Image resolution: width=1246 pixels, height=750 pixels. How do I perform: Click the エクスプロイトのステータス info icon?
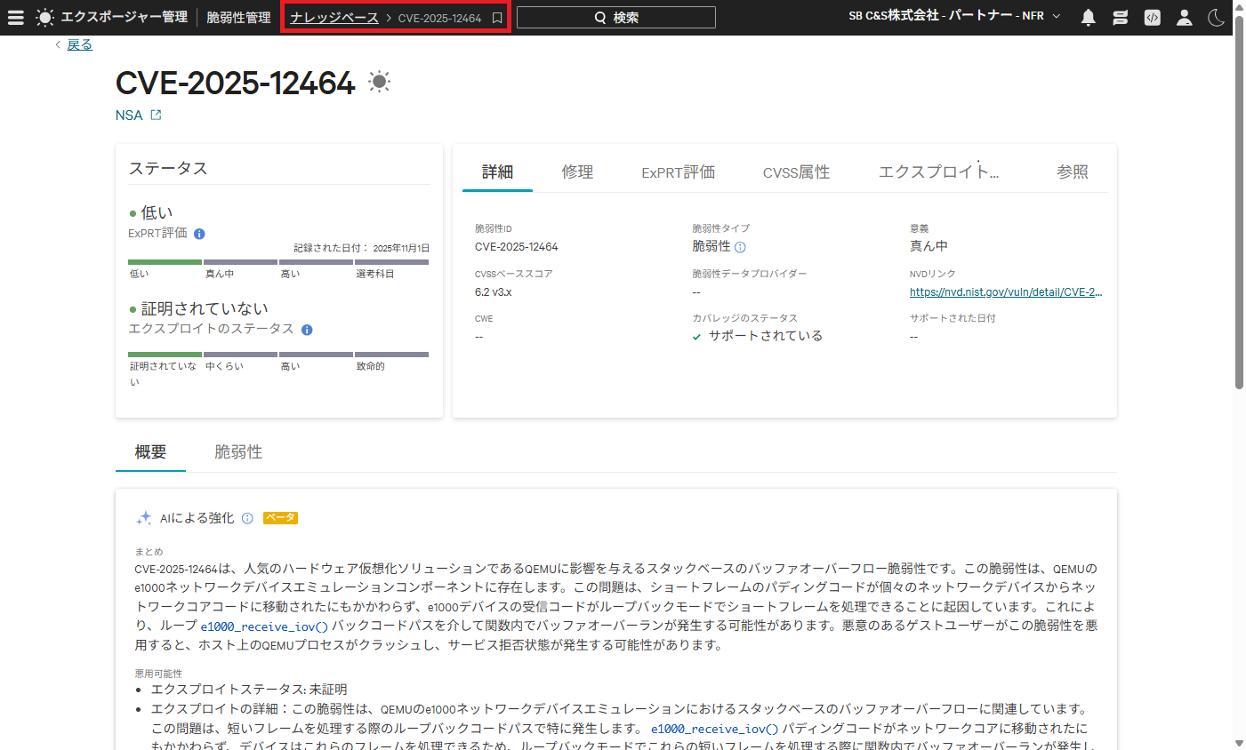pos(307,330)
